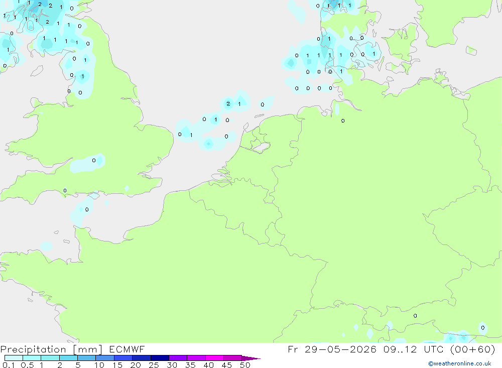Click the legend label '35'
Image resolution: width=502 pixels, height=368 pixels.
point(190,365)
